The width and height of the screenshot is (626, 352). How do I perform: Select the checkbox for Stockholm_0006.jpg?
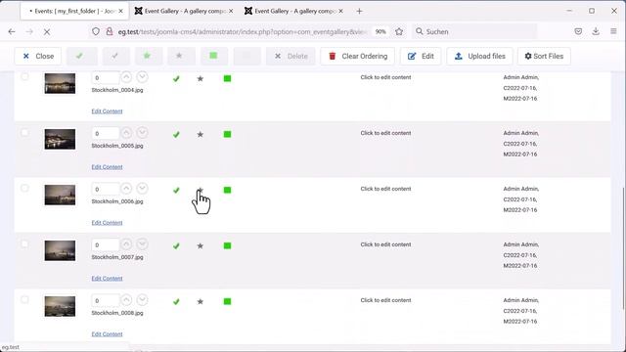point(24,188)
